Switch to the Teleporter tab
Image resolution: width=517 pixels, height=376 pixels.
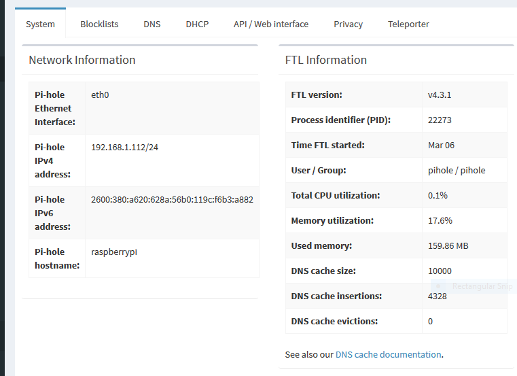pos(408,24)
